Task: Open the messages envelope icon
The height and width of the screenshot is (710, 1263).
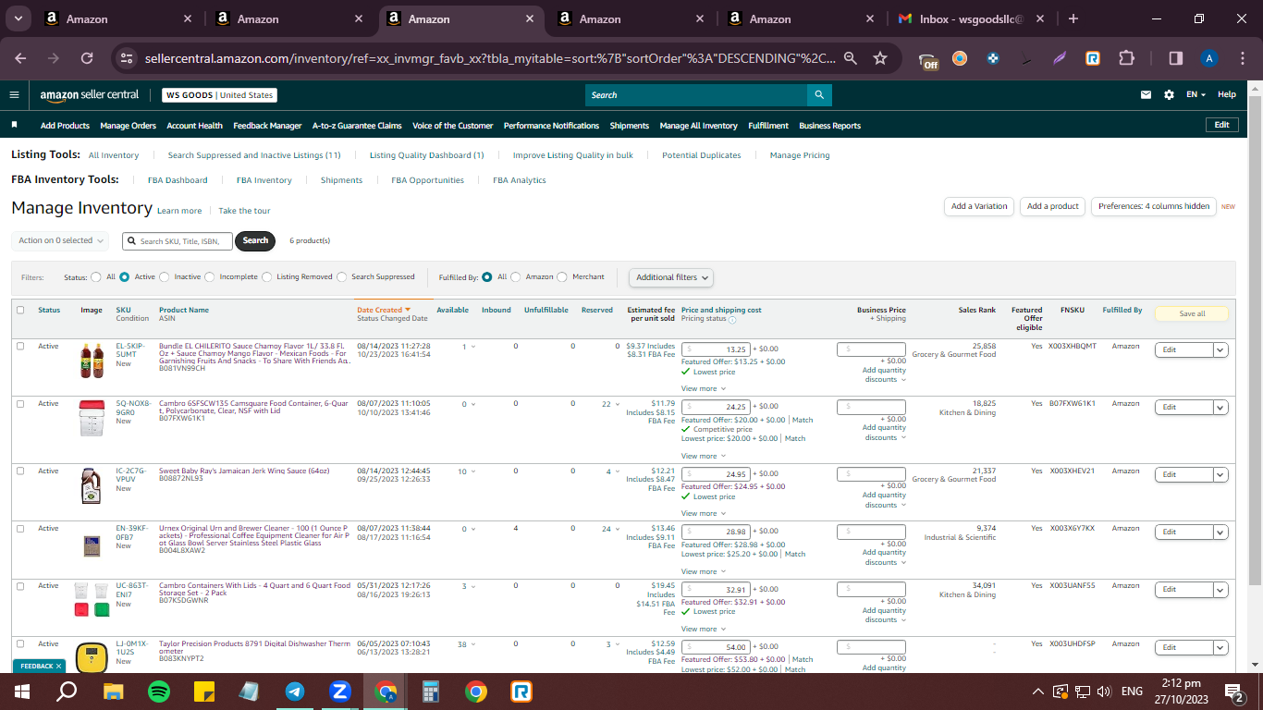Action: click(1147, 94)
